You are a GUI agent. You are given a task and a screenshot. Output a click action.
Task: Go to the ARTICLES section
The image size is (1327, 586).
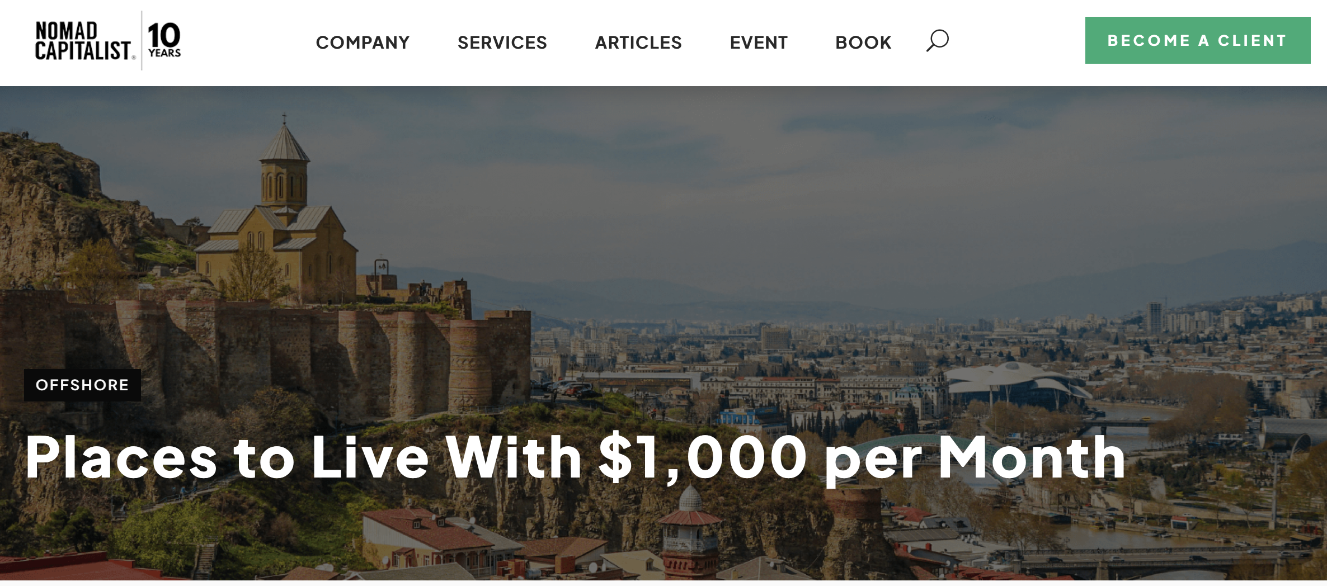638,42
